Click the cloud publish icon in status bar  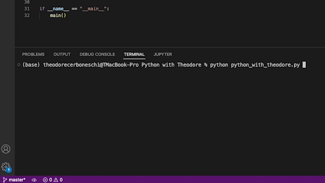click(34, 180)
